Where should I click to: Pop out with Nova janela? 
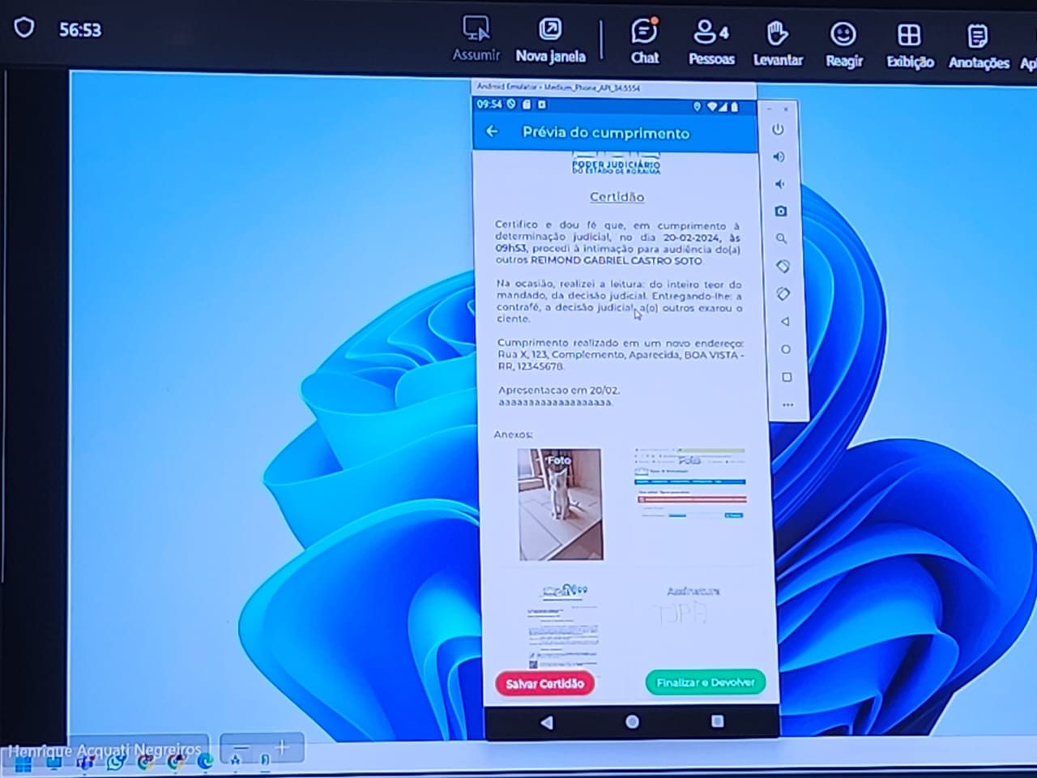(550, 40)
